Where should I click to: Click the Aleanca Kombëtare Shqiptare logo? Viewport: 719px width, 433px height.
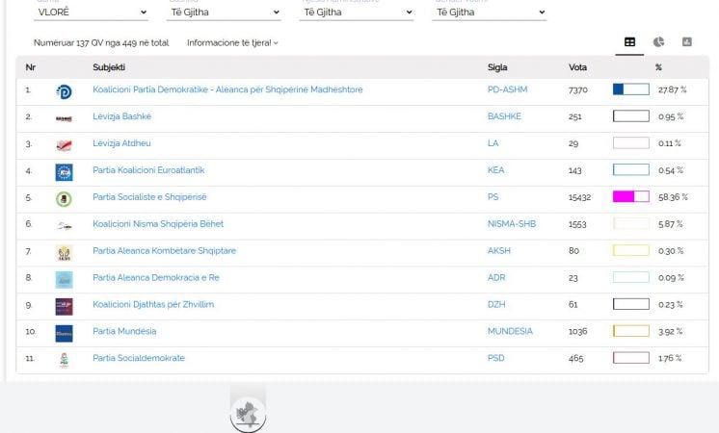coord(64,253)
